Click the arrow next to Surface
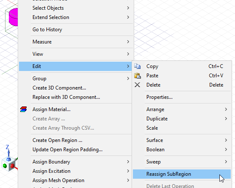The height and width of the screenshot is (188, 235). [226, 140]
